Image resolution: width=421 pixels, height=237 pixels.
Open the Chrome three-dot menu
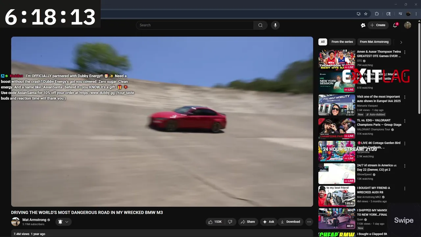click(416, 14)
